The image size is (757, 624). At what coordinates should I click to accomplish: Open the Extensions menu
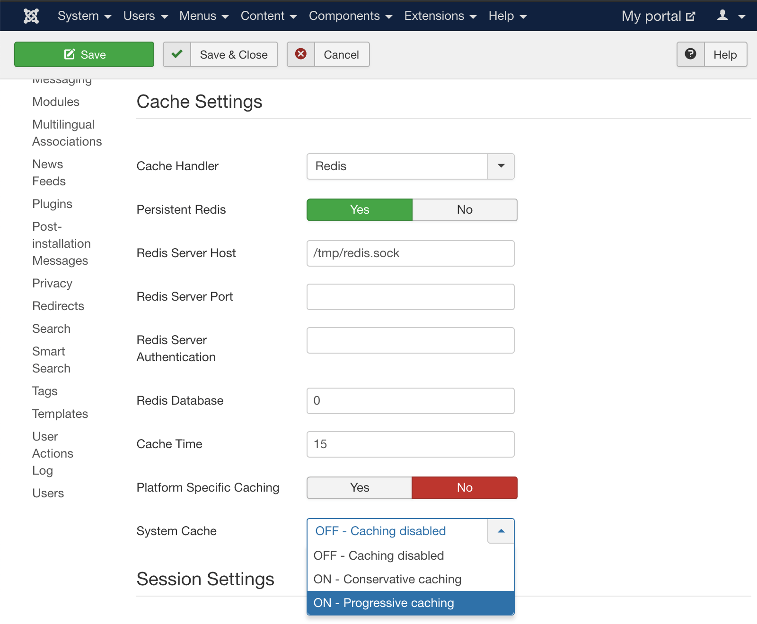click(x=440, y=16)
